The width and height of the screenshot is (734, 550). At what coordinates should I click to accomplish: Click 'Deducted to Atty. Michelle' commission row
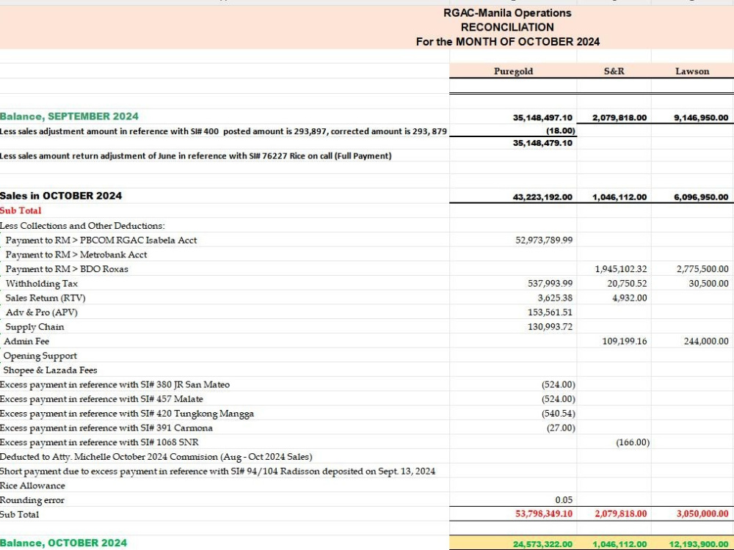(x=156, y=457)
